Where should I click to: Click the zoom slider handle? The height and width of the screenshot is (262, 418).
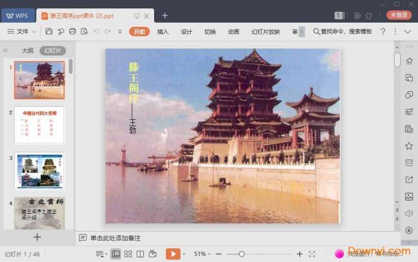click(242, 254)
